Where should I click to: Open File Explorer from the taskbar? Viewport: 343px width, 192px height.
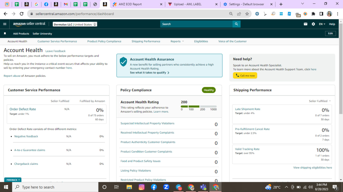tap(129, 187)
